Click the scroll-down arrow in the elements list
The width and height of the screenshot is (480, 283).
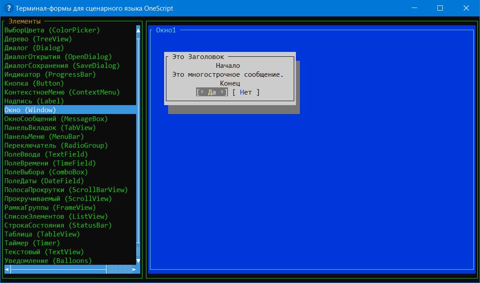point(138,261)
